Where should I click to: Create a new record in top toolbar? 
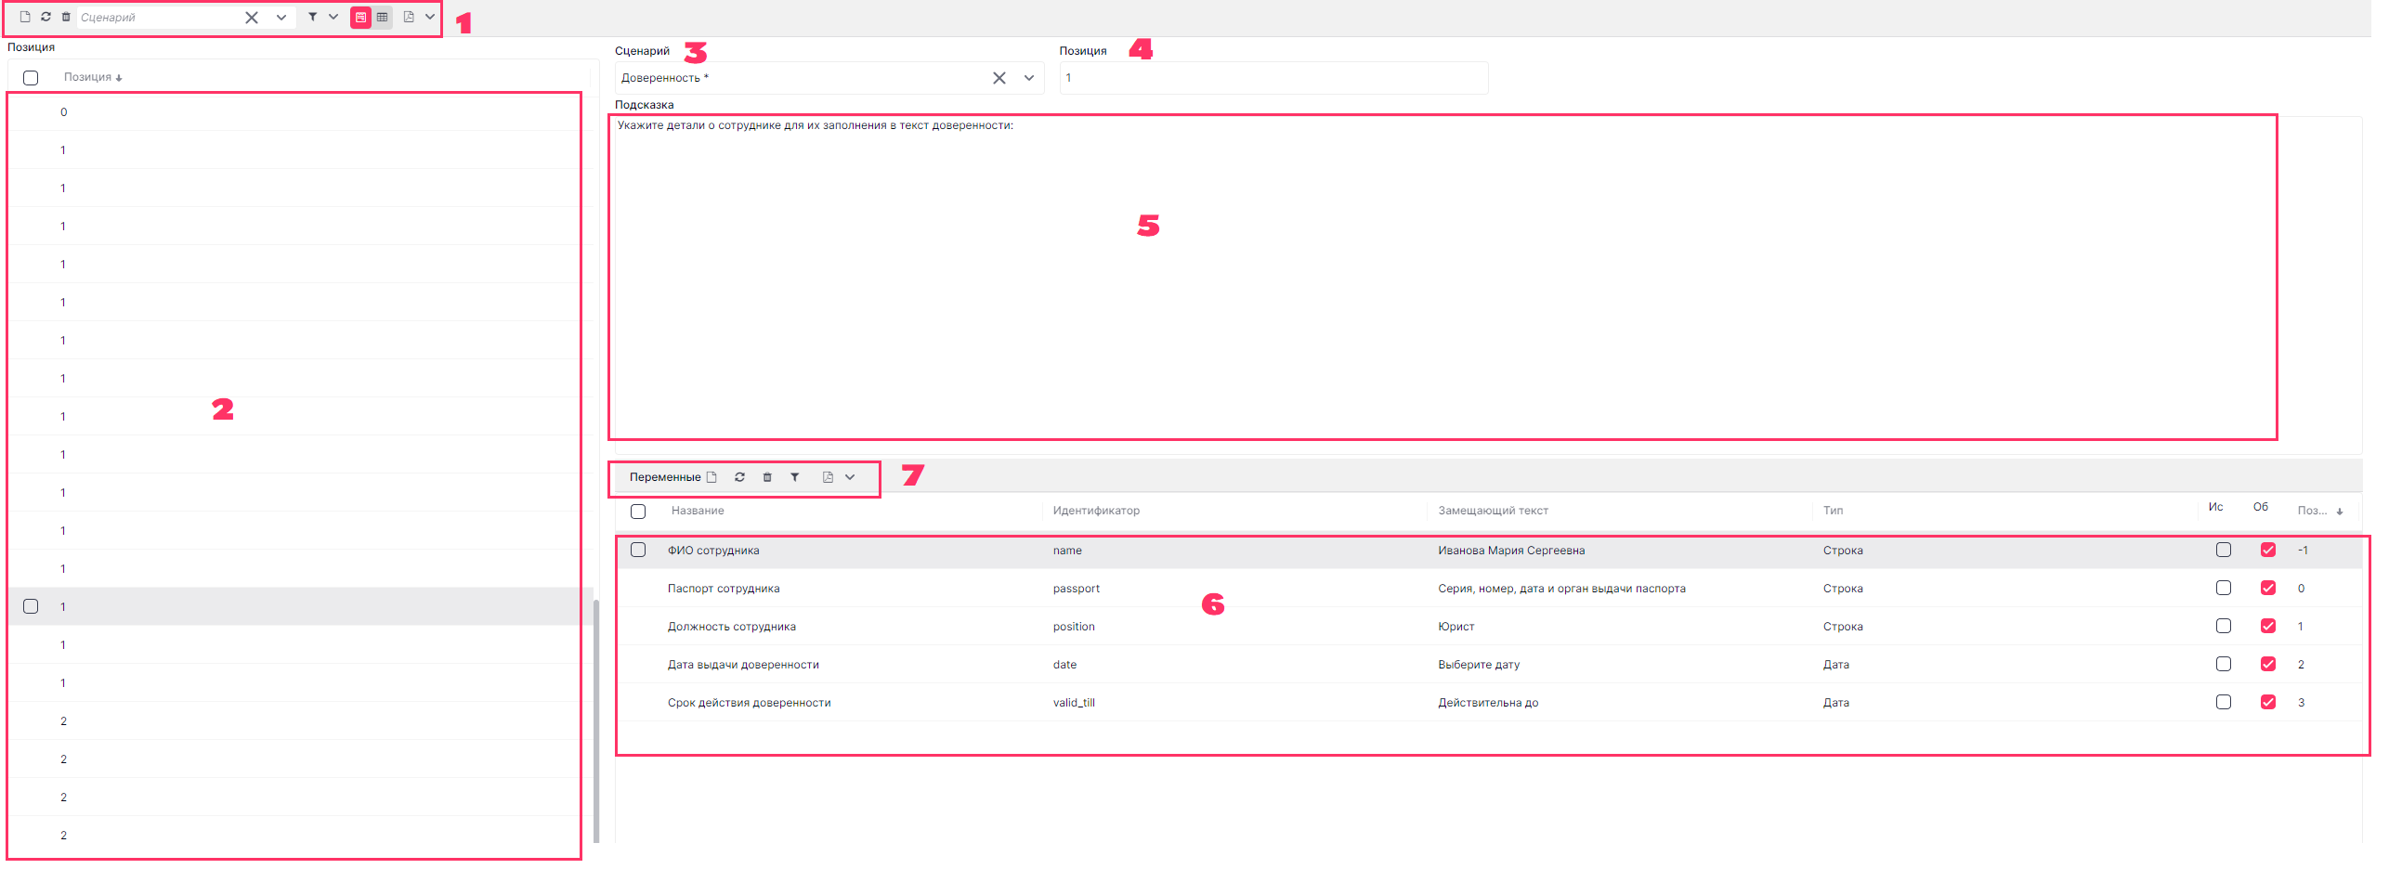click(25, 17)
